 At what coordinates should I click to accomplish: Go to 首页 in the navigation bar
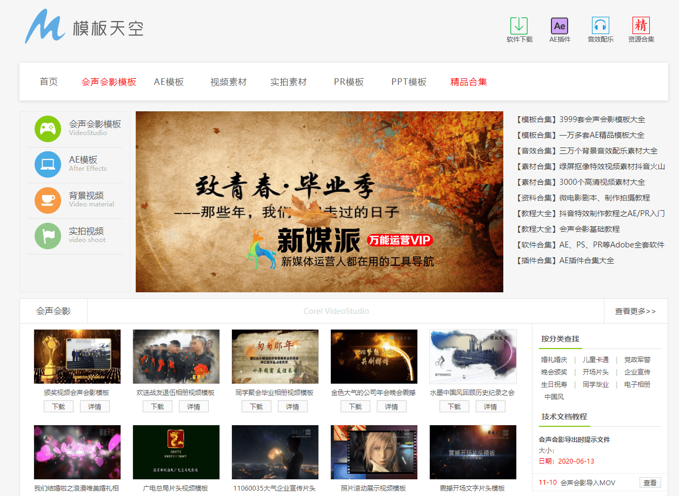(x=49, y=82)
